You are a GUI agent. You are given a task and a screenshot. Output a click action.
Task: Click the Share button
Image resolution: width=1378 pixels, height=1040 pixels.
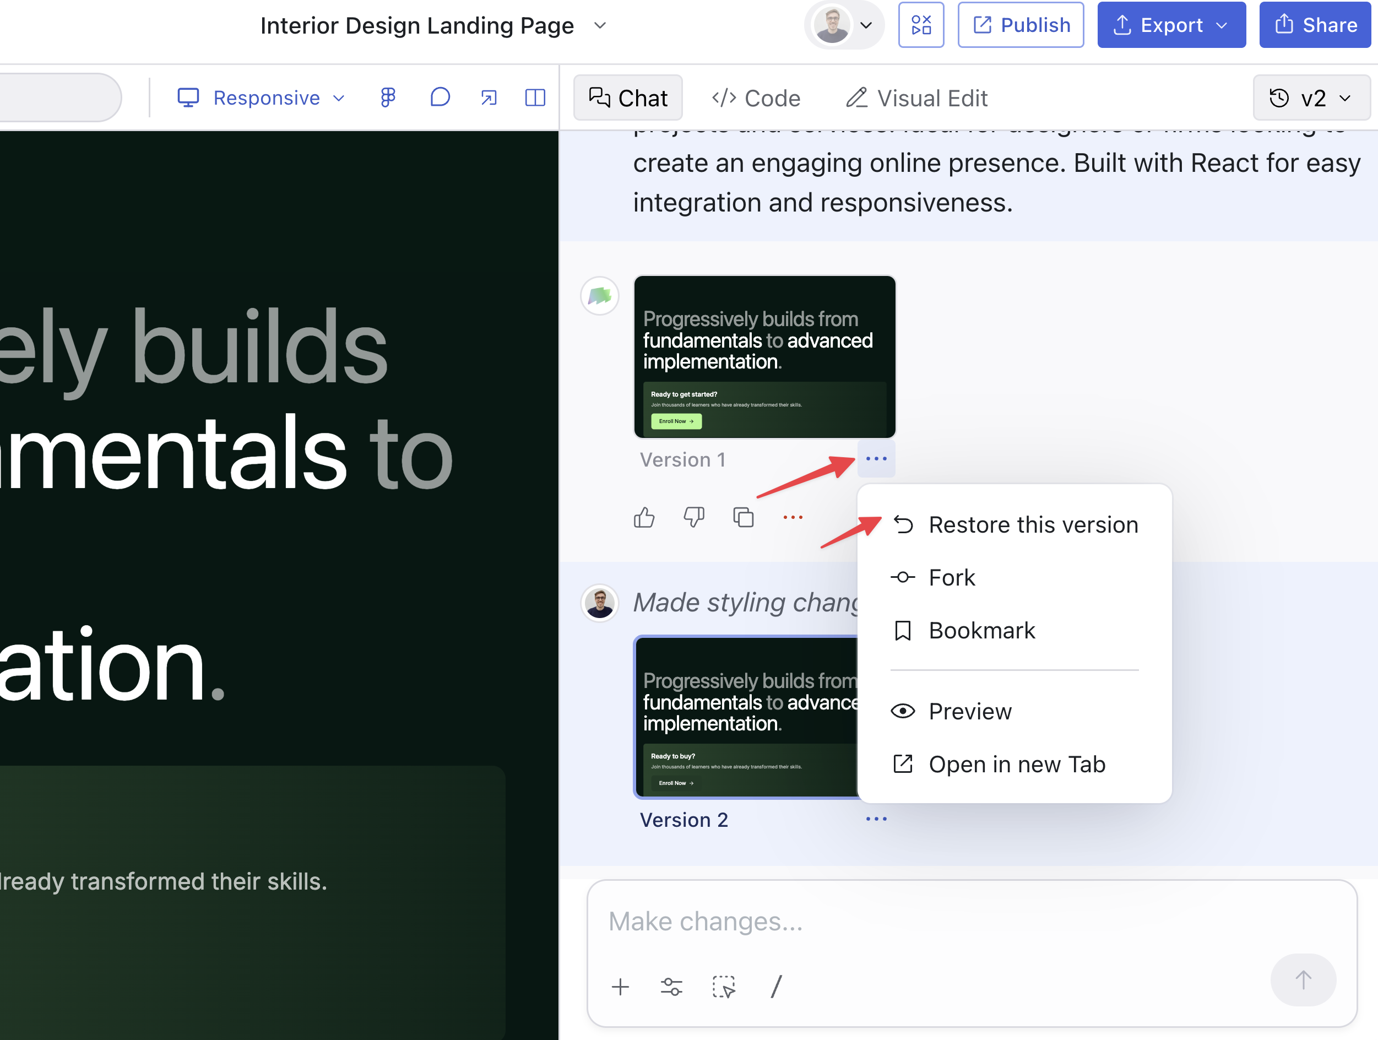tap(1315, 25)
